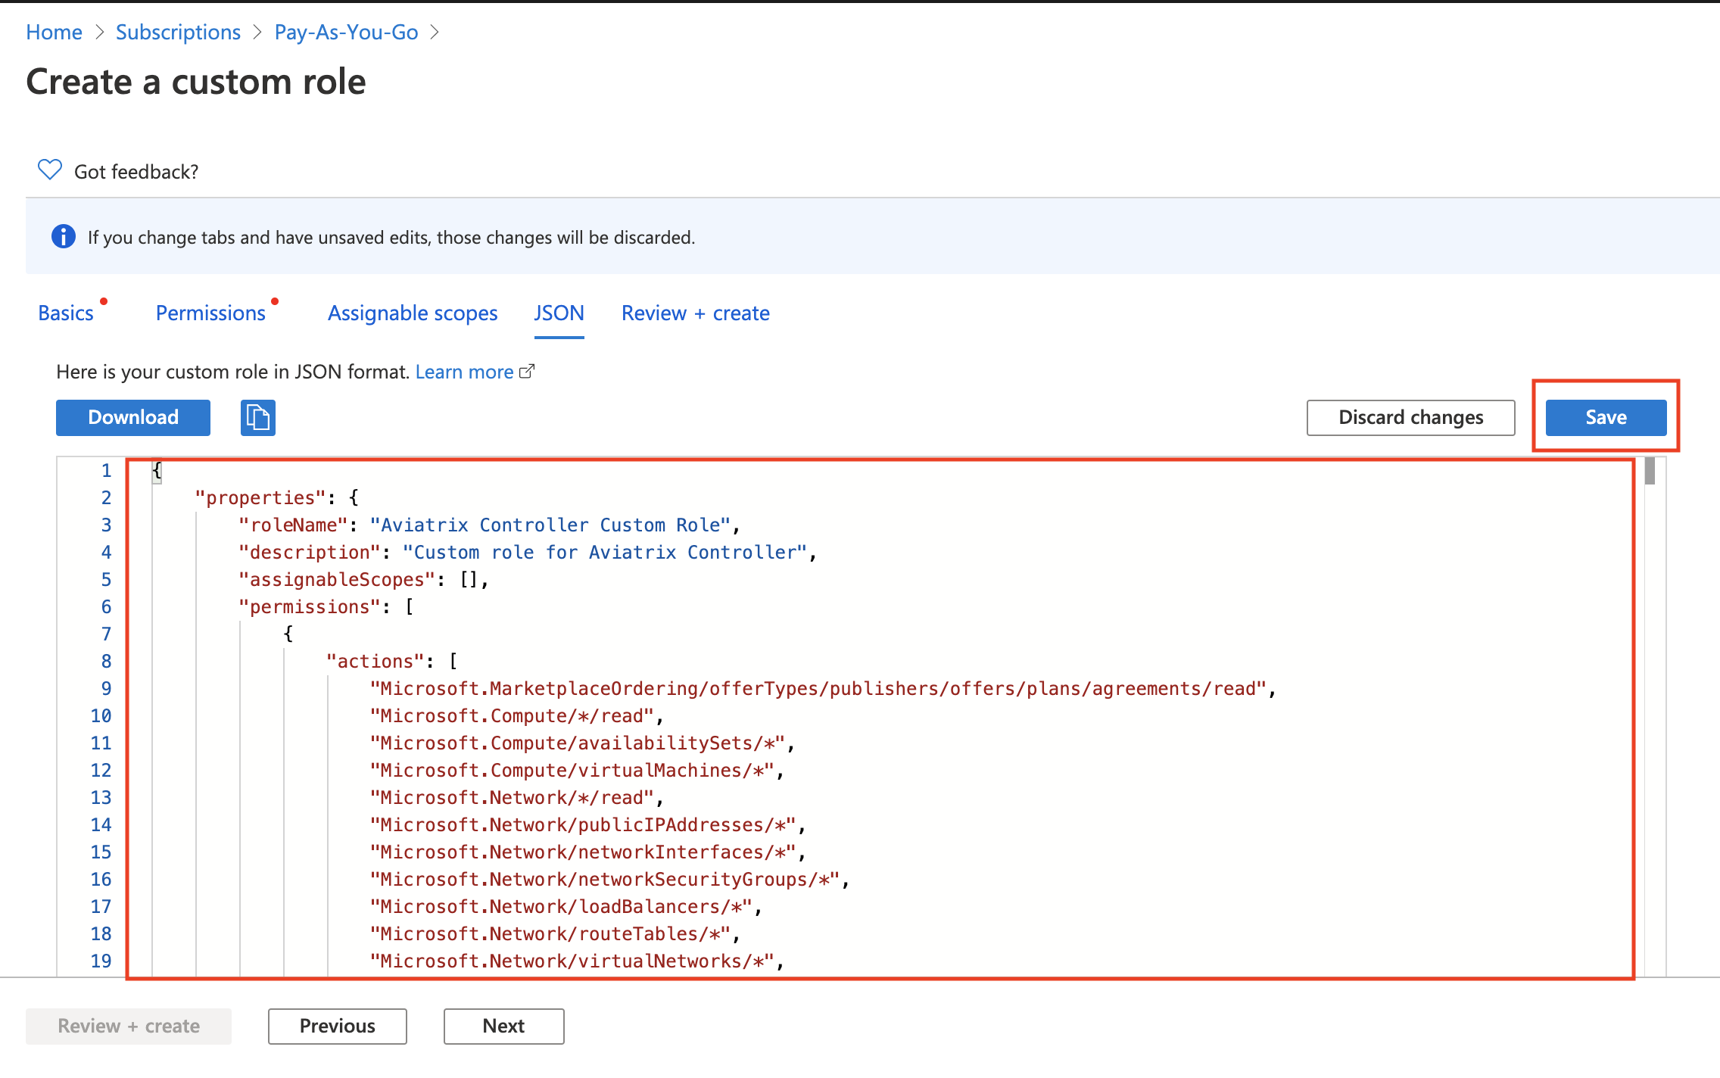Viewport: 1720px width, 1078px height.
Task: Open the Basics tab
Action: pyautogui.click(x=66, y=313)
